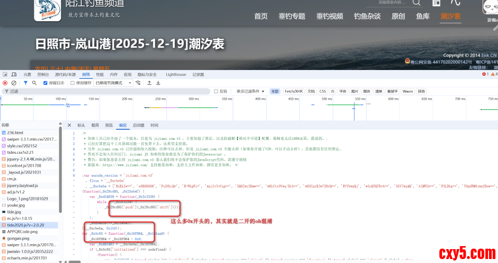498x263 pixels.
Task: Close the request details panel (X)
Action: pyautogui.click(x=69, y=126)
